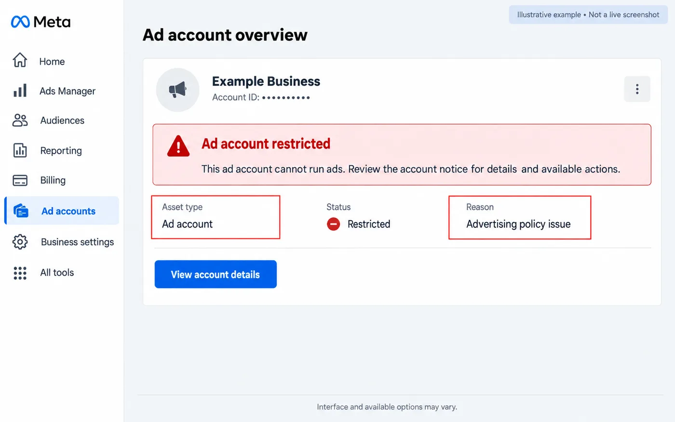
Task: Click the masked Account ID text
Action: 261,97
